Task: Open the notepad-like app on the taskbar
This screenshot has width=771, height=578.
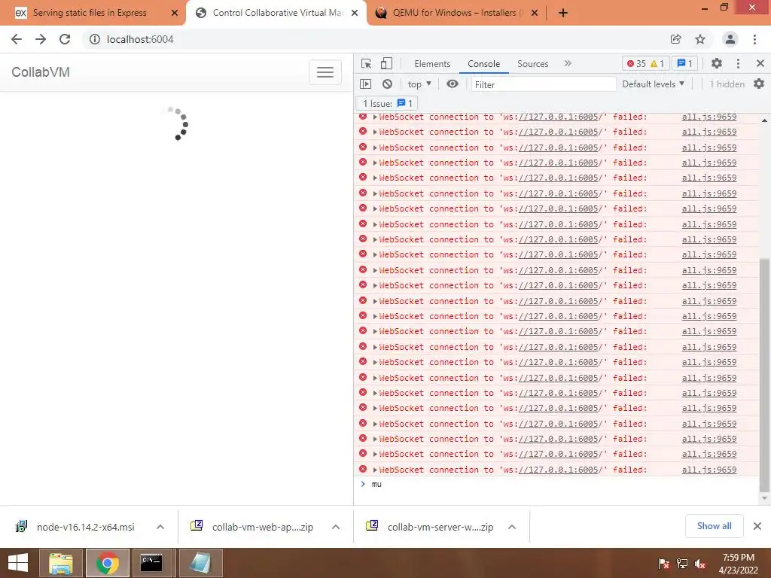Action: [200, 563]
